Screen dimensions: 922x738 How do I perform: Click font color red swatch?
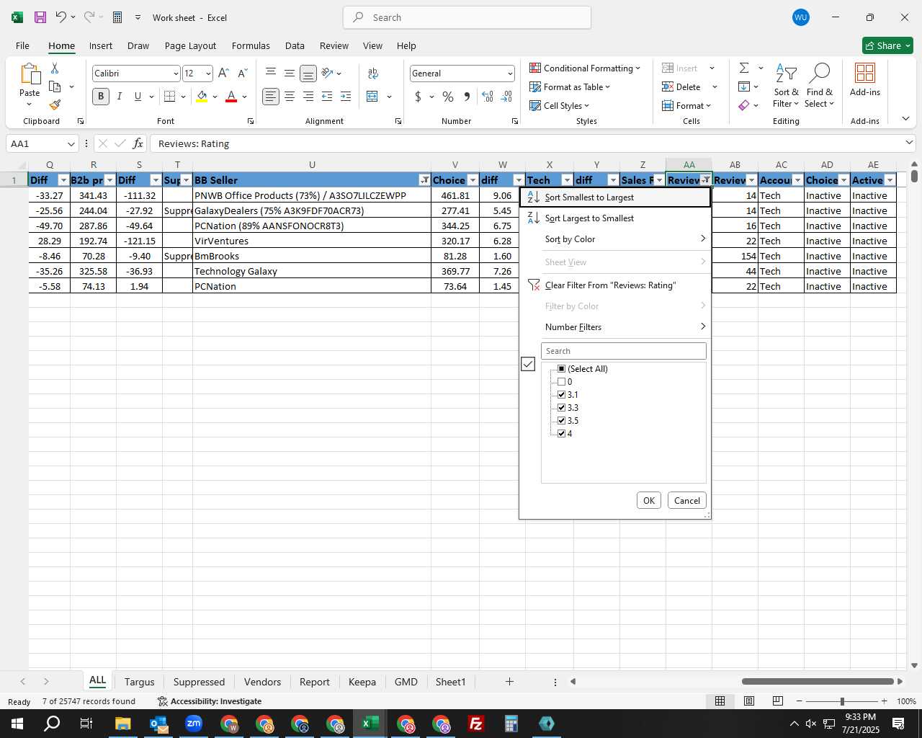coord(231,97)
